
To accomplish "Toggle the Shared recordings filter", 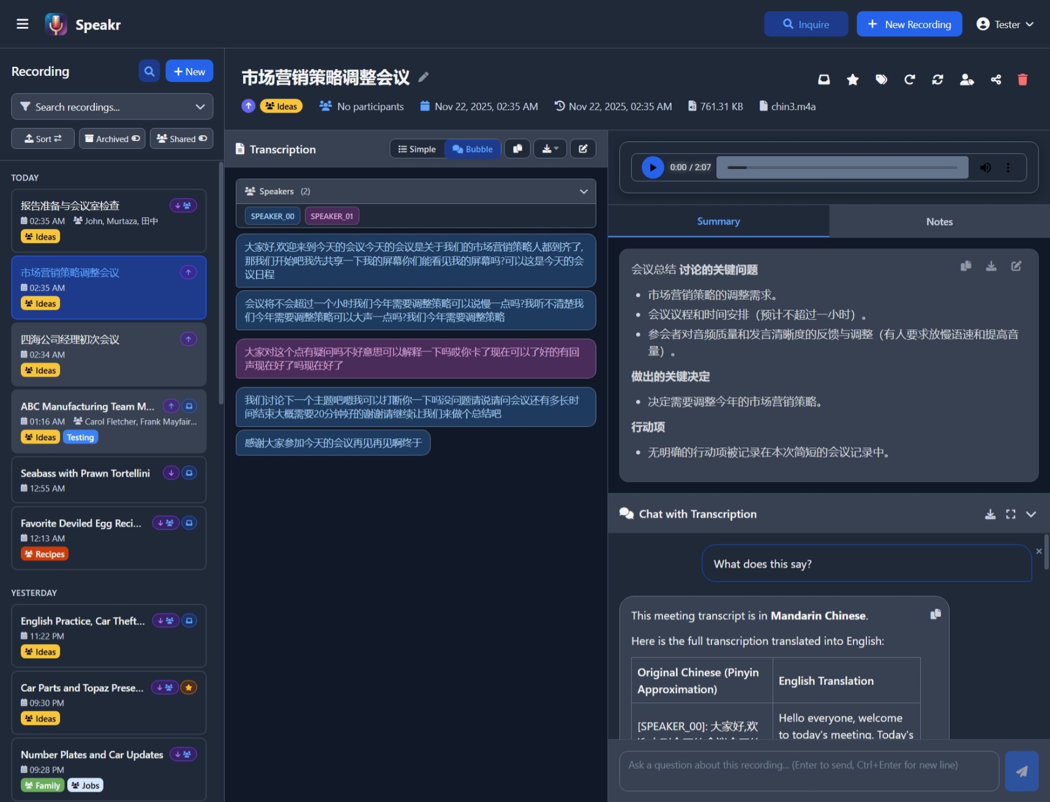I will pos(182,139).
